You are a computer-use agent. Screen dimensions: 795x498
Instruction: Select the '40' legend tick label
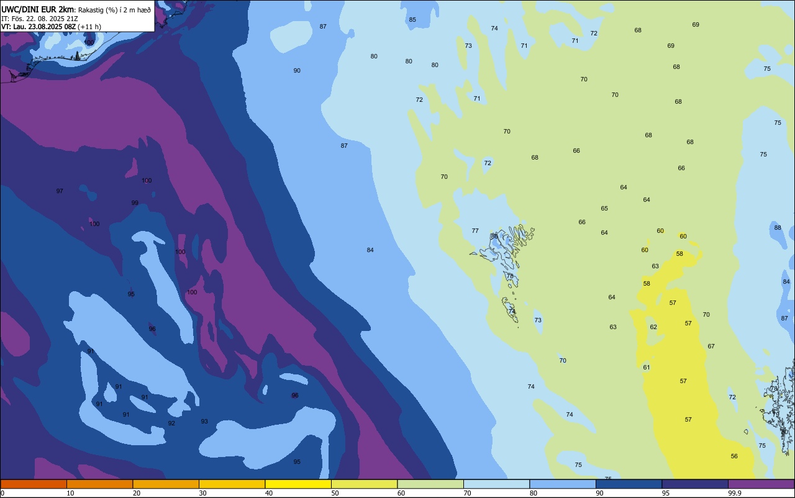point(269,493)
